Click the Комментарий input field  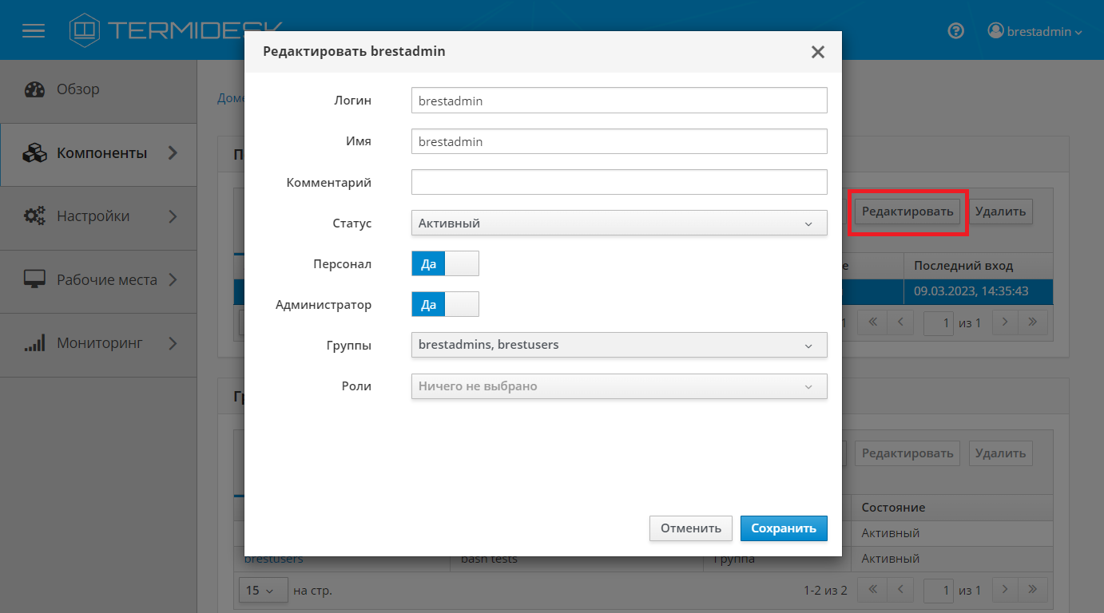[x=618, y=182]
